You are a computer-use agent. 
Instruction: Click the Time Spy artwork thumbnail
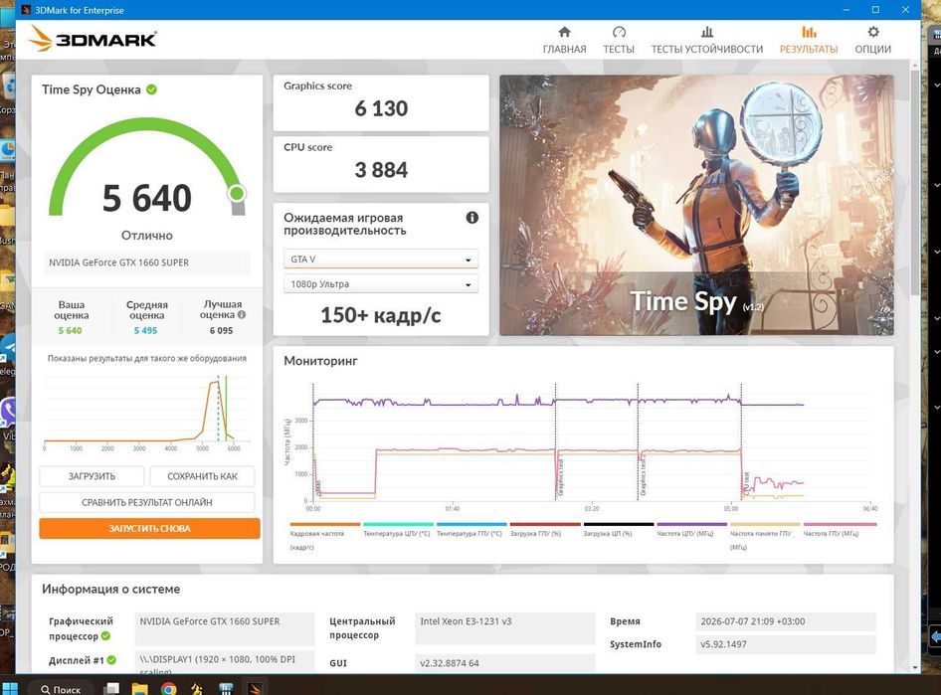[x=696, y=205]
